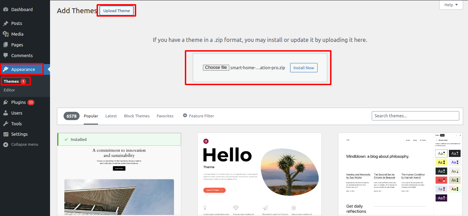Switch to the Block Themes tab
This screenshot has height=216, width=468.
pyautogui.click(x=137, y=116)
